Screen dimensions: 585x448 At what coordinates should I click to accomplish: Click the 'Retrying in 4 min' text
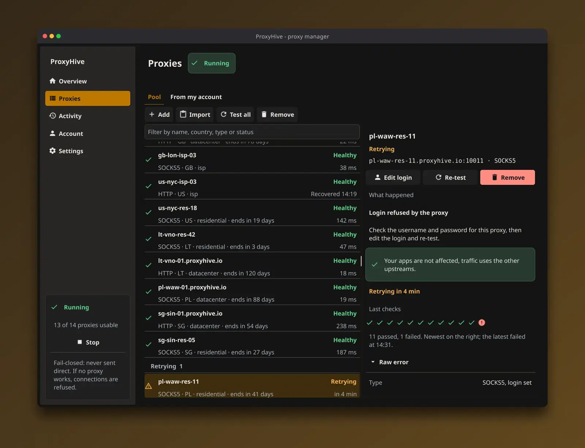[394, 291]
